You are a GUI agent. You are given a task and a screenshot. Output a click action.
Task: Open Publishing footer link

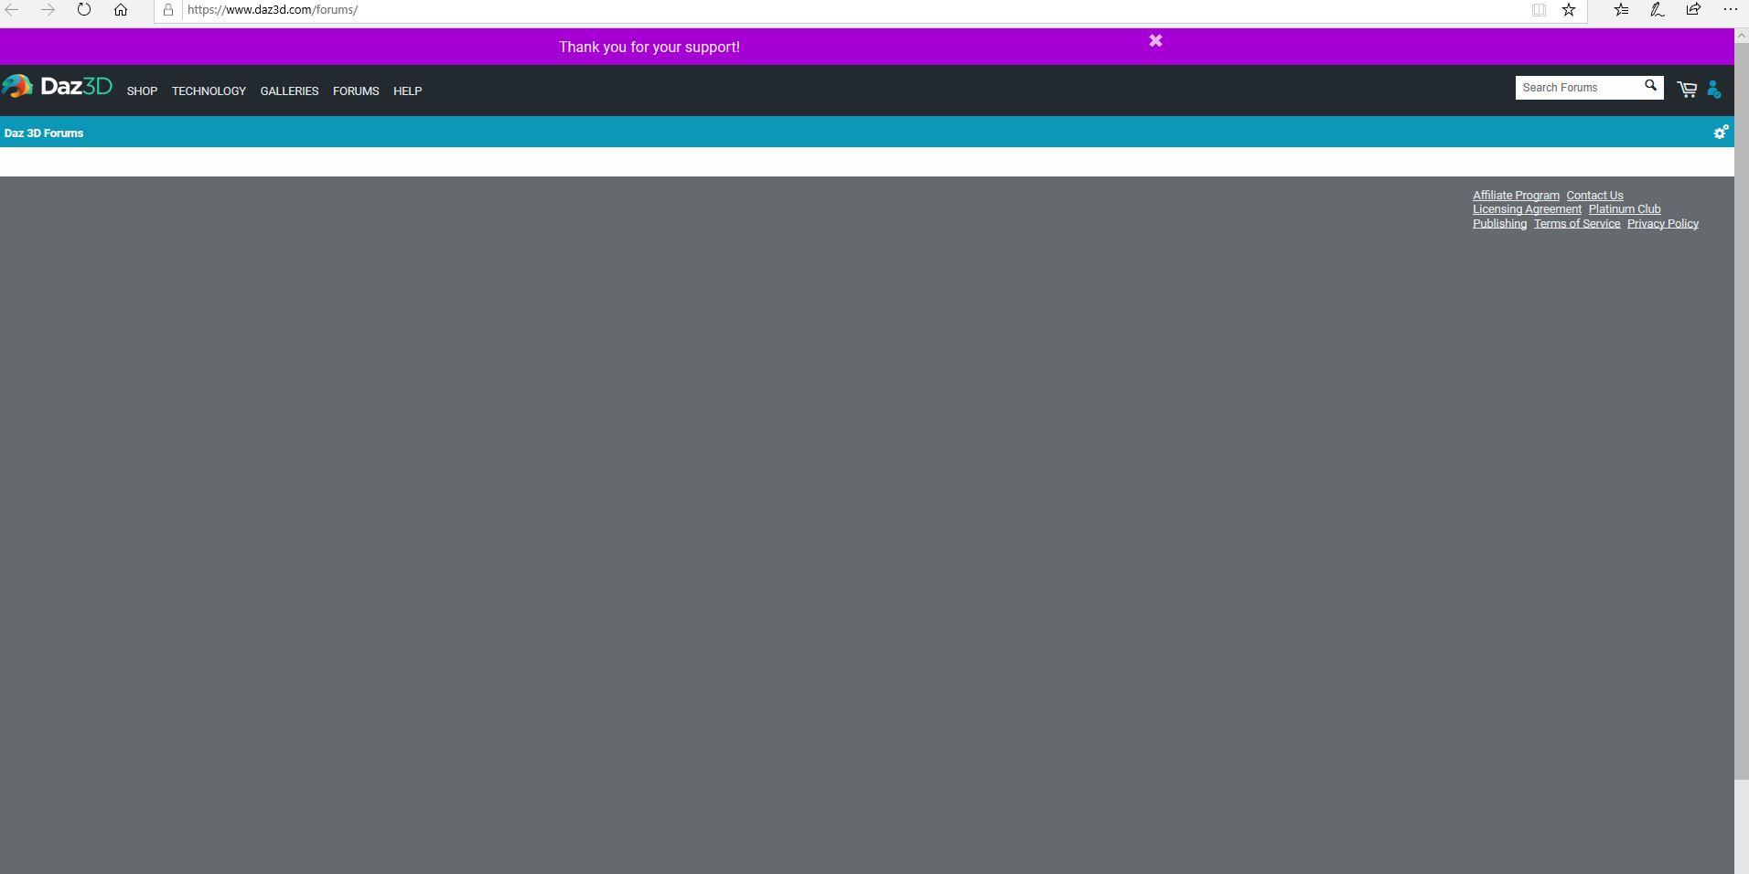(x=1499, y=224)
